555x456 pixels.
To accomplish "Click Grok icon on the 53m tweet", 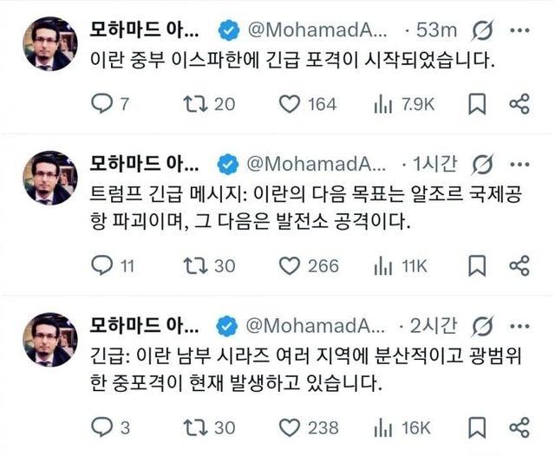I will coord(479,30).
